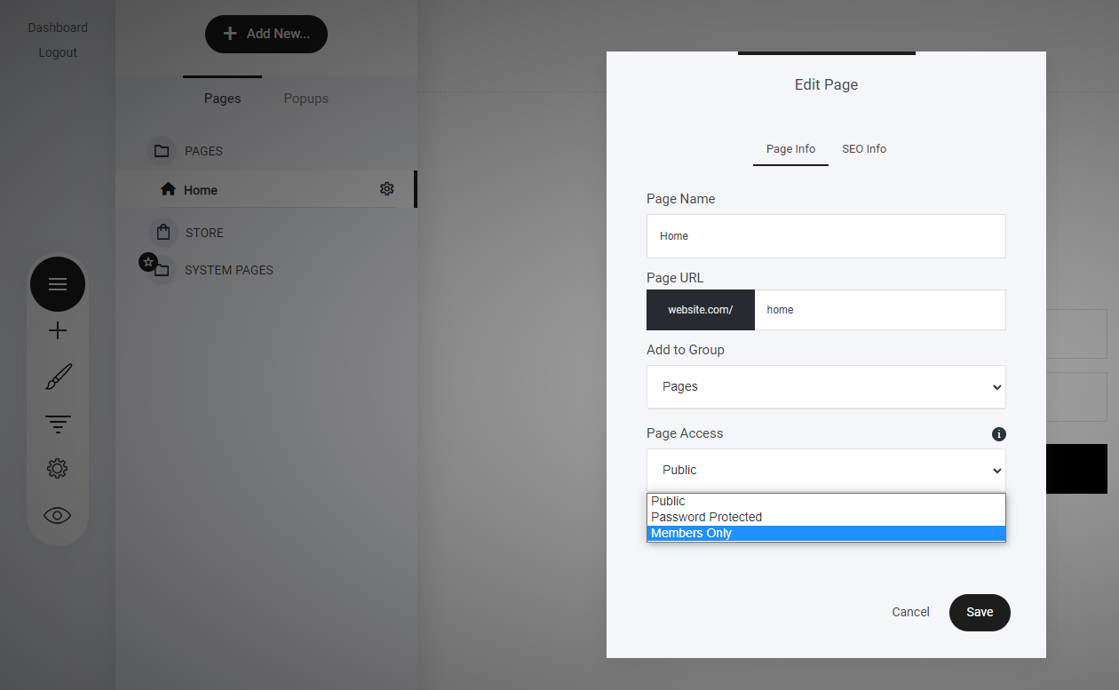This screenshot has height=690, width=1119.
Task: Open the hamburger menu in the floating toolbar
Action: tap(58, 284)
